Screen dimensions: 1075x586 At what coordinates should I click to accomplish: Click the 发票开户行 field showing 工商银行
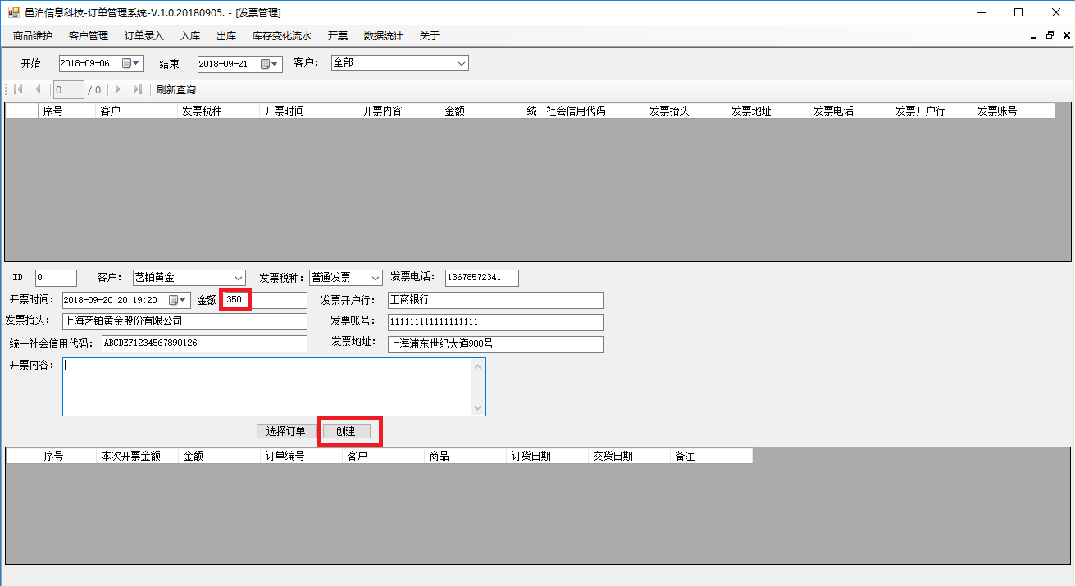click(x=495, y=300)
